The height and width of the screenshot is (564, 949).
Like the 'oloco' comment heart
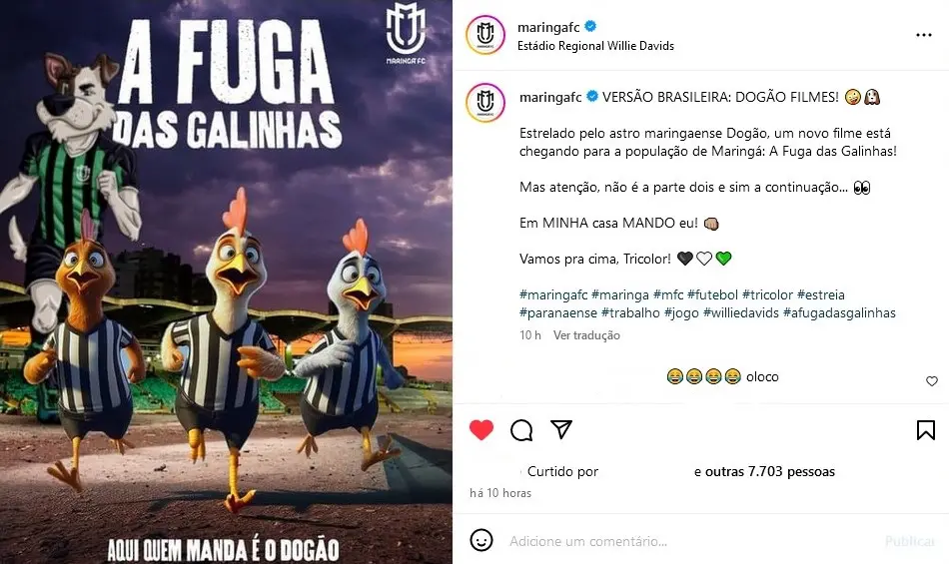click(931, 381)
